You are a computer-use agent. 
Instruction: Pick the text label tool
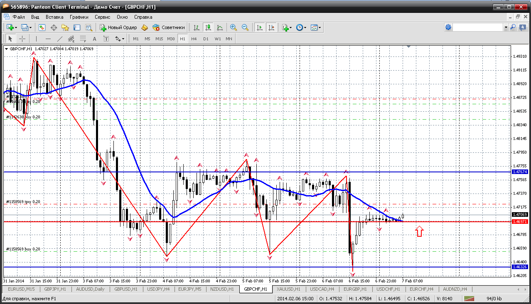[94, 39]
